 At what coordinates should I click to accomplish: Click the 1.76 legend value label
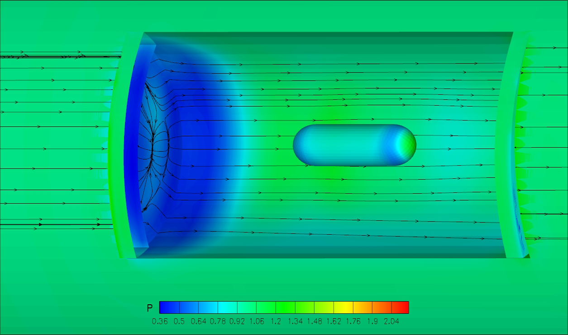(x=353, y=321)
